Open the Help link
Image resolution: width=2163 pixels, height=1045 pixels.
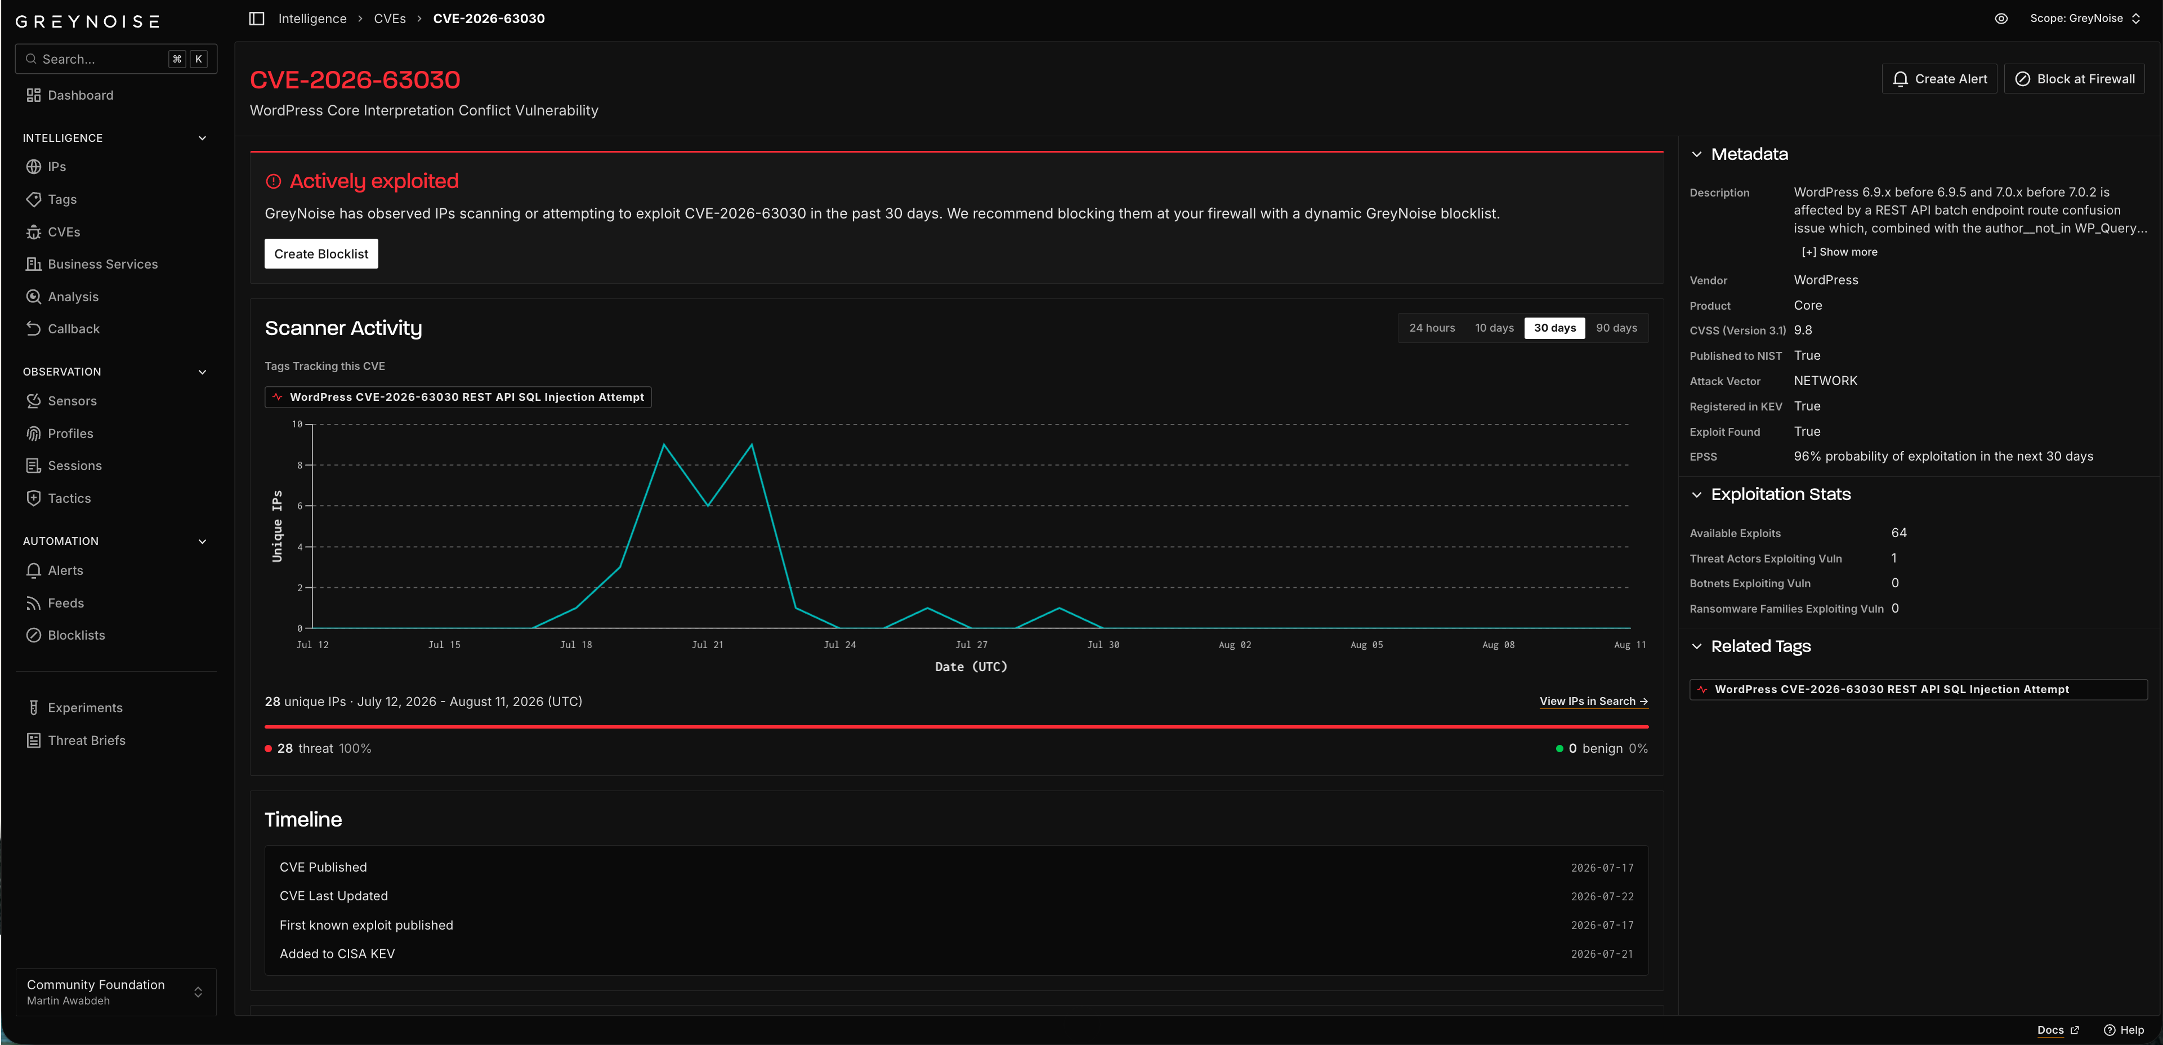pyautogui.click(x=2132, y=1030)
